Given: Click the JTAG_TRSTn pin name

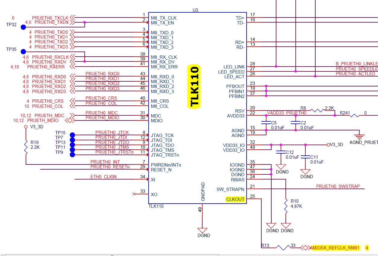Looking at the screenshot, I should (165, 155).
